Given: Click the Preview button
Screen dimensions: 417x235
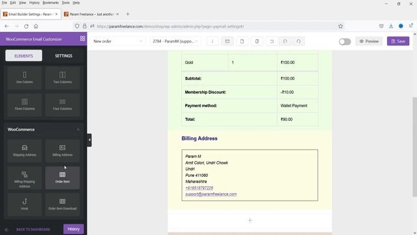Looking at the screenshot, I should [369, 41].
